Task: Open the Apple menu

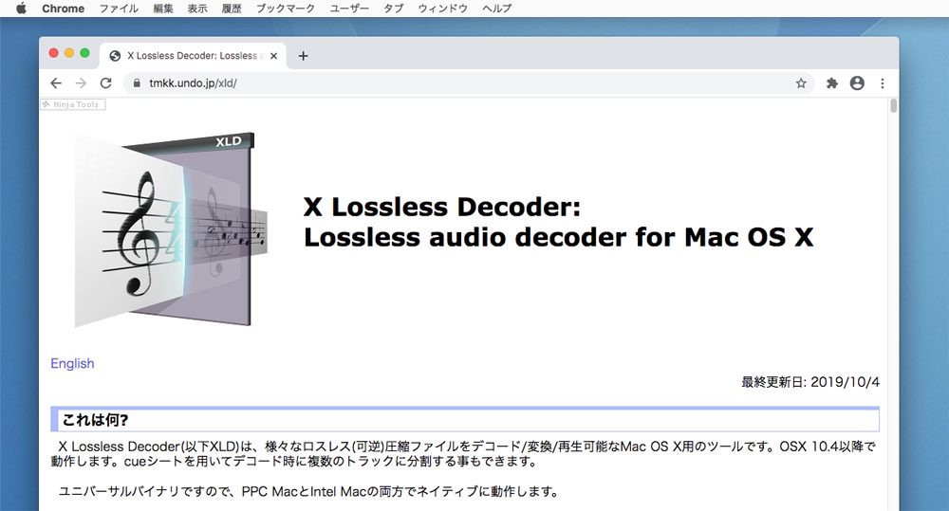Action: click(x=21, y=9)
